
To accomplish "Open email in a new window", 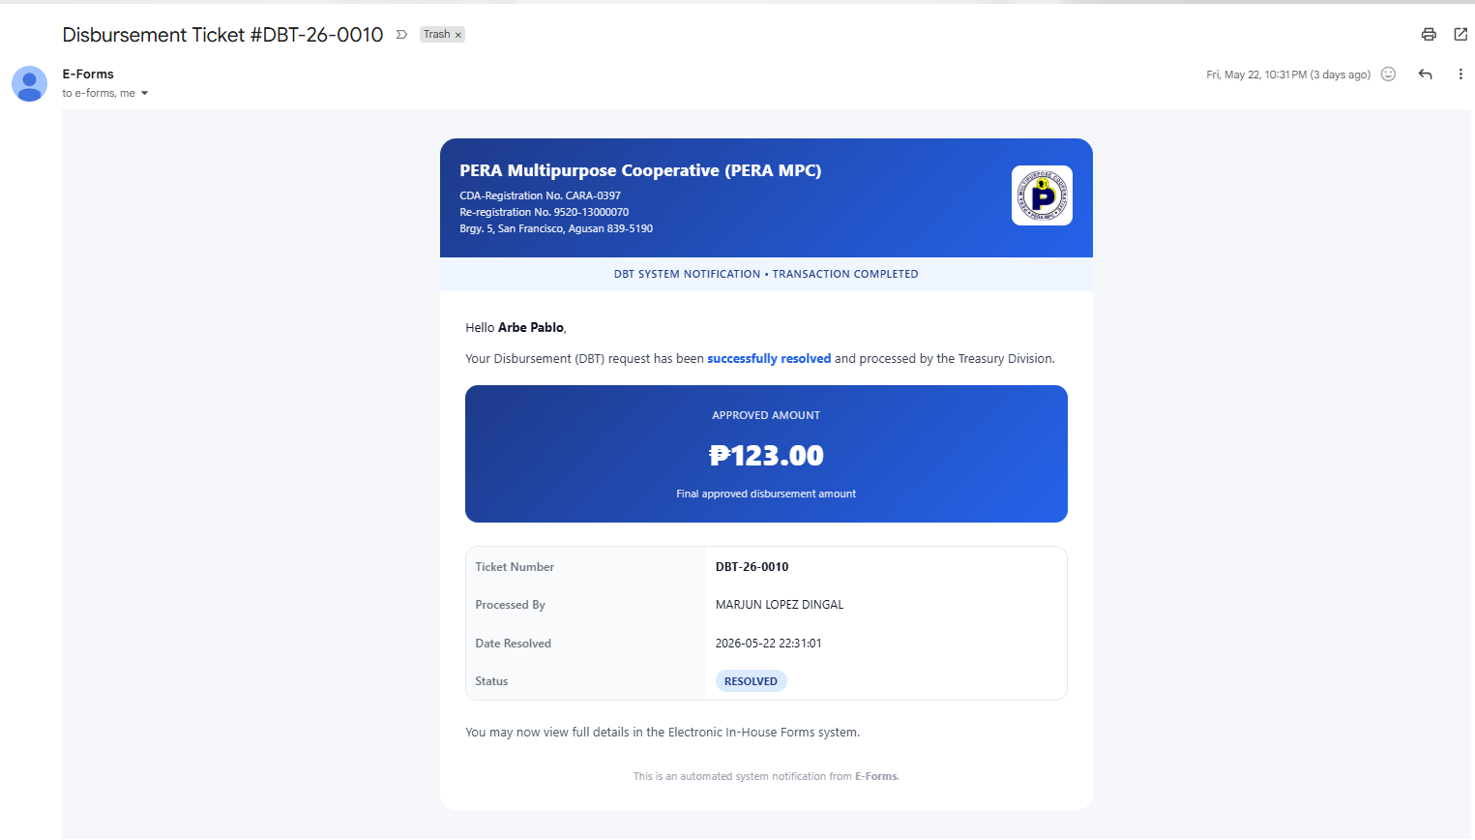I will click(x=1460, y=35).
